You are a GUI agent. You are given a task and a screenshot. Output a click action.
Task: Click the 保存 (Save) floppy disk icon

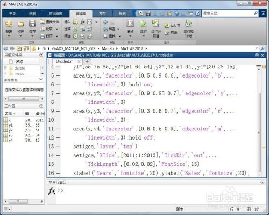pos(32,24)
